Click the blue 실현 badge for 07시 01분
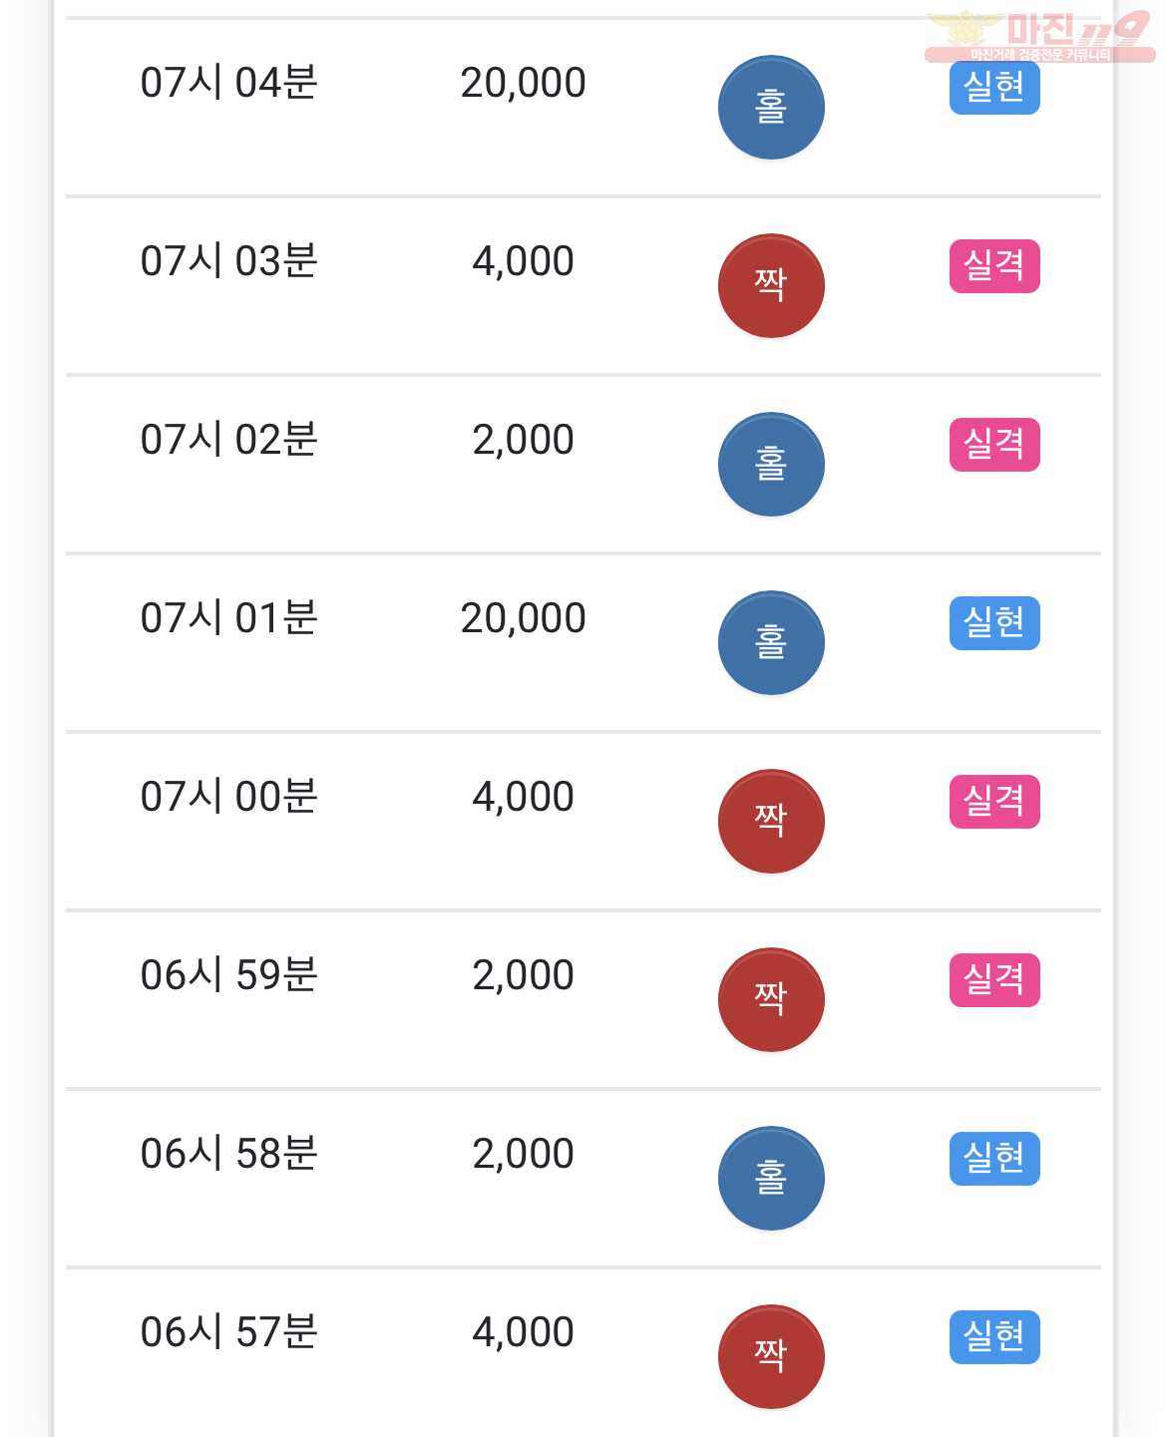This screenshot has width=1167, height=1437. [994, 623]
